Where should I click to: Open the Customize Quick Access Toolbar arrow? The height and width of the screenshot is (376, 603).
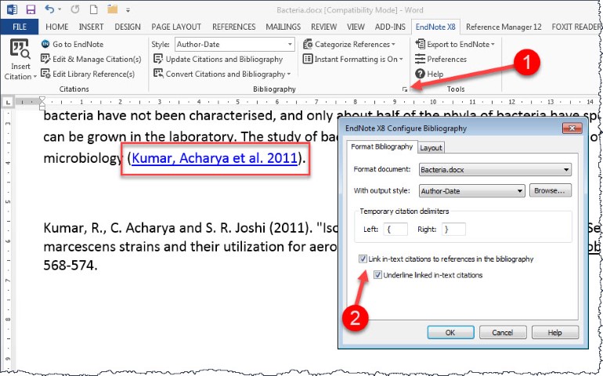coord(128,10)
